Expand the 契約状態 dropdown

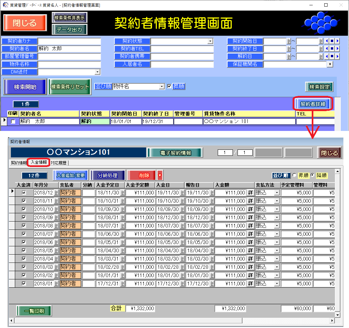210,41
